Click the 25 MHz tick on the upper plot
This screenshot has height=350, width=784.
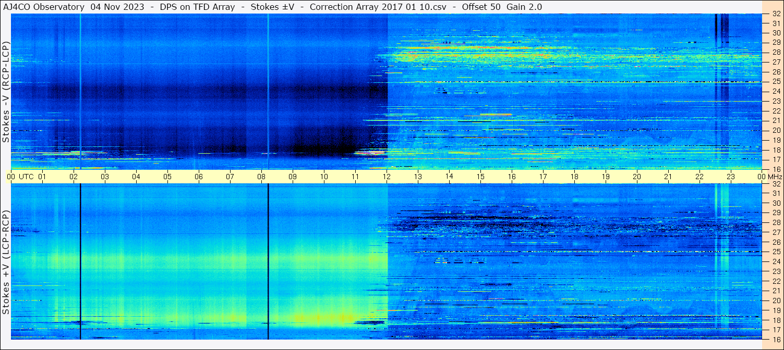click(x=776, y=81)
